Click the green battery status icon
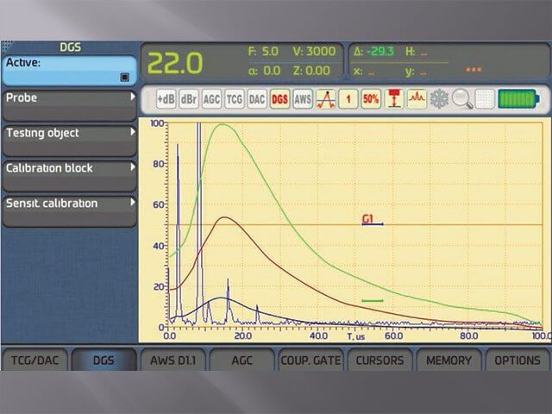The image size is (552, 414). point(518,99)
